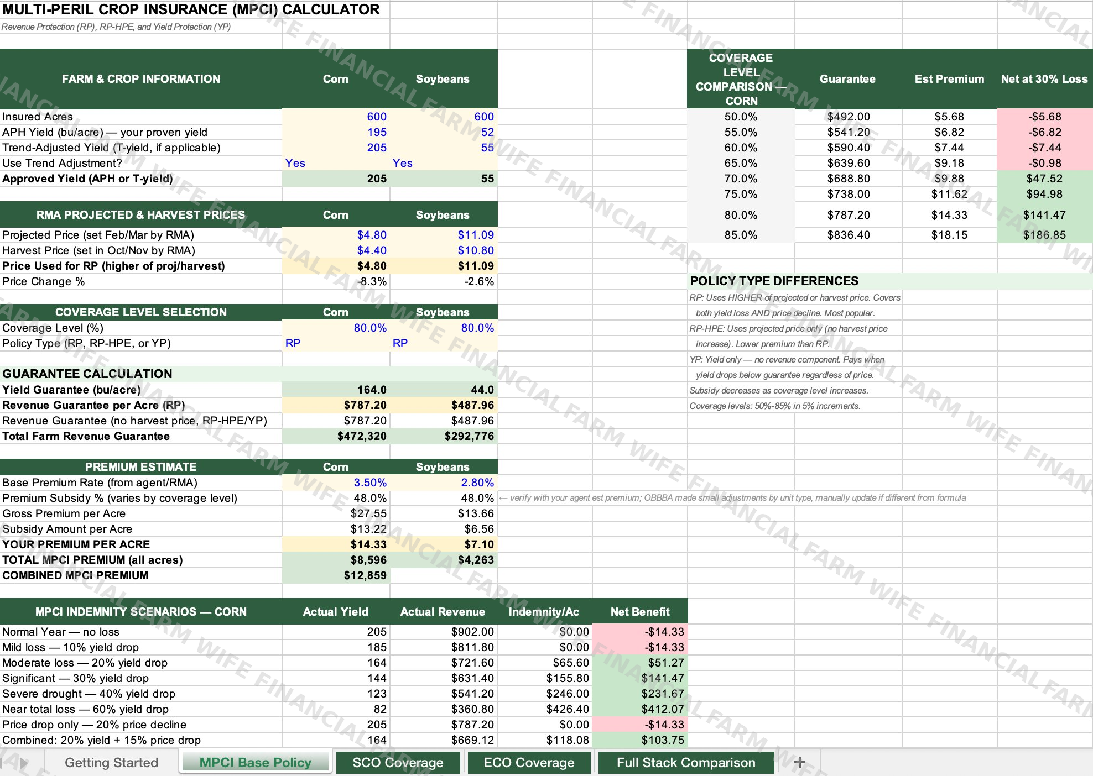This screenshot has height=776, width=1093.
Task: Click the verify with your agent note
Action: (732, 498)
